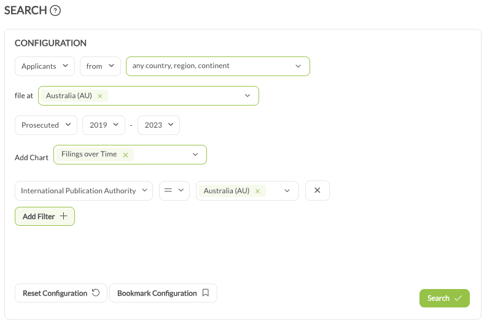Remove the Filings over Time chart tag
Viewport: 487px width, 324px height.
point(125,155)
